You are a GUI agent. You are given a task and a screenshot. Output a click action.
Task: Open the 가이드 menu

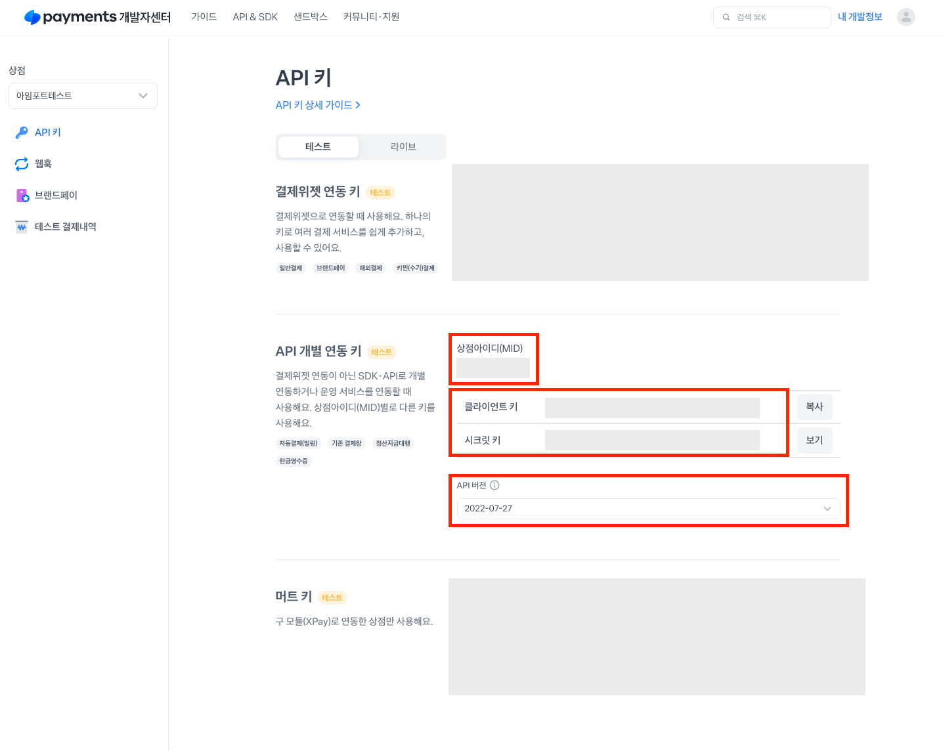[204, 17]
